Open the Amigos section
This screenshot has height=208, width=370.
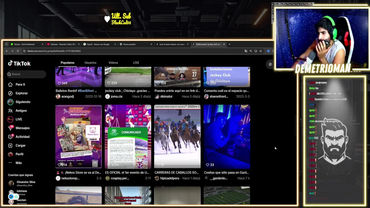tap(17, 110)
